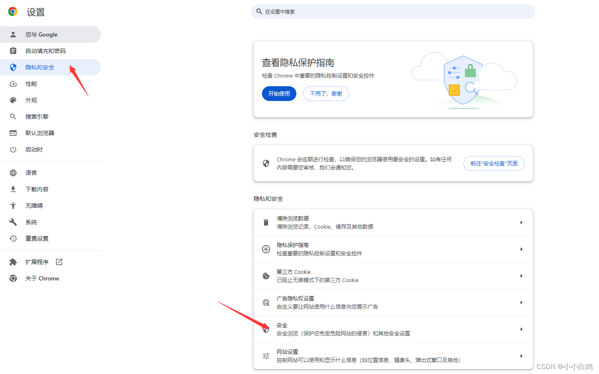Open 无障碍 settings
599x374 pixels.
click(50, 206)
